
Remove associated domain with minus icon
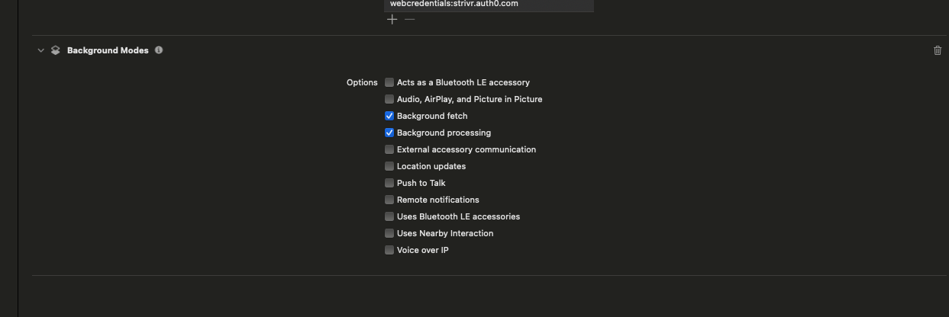coord(410,20)
